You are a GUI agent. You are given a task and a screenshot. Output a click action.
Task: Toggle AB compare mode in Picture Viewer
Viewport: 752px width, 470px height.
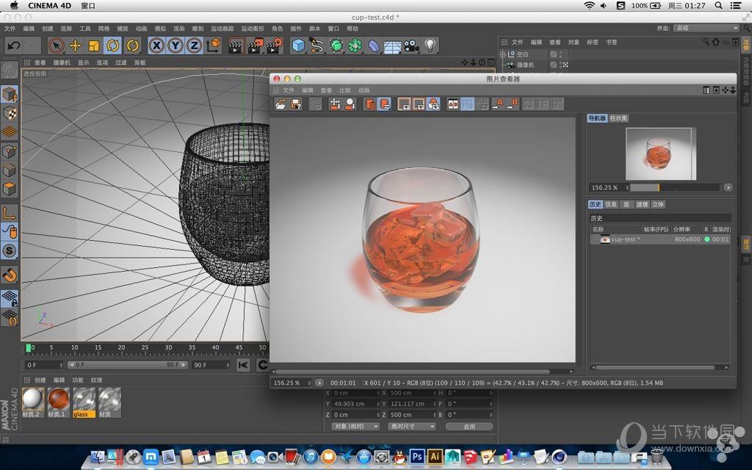[452, 104]
